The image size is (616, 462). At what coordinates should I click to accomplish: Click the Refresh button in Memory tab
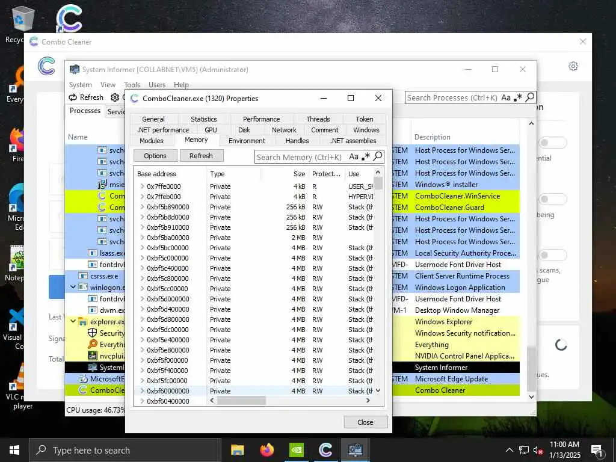coord(201,156)
